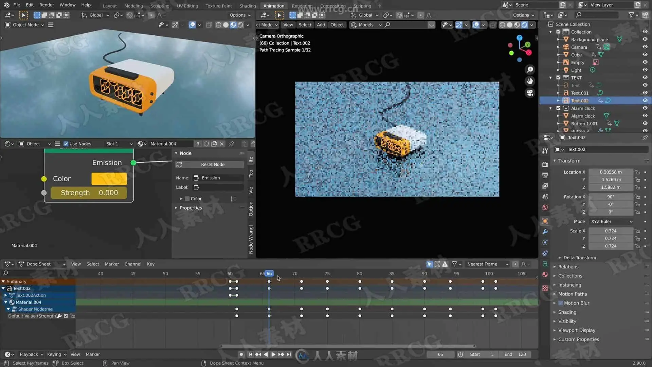This screenshot has width=652, height=367.
Task: Click the Play animation button
Action: [x=273, y=354]
